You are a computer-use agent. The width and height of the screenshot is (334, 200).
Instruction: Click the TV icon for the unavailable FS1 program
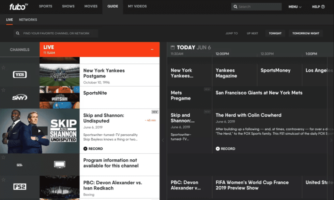(59, 165)
